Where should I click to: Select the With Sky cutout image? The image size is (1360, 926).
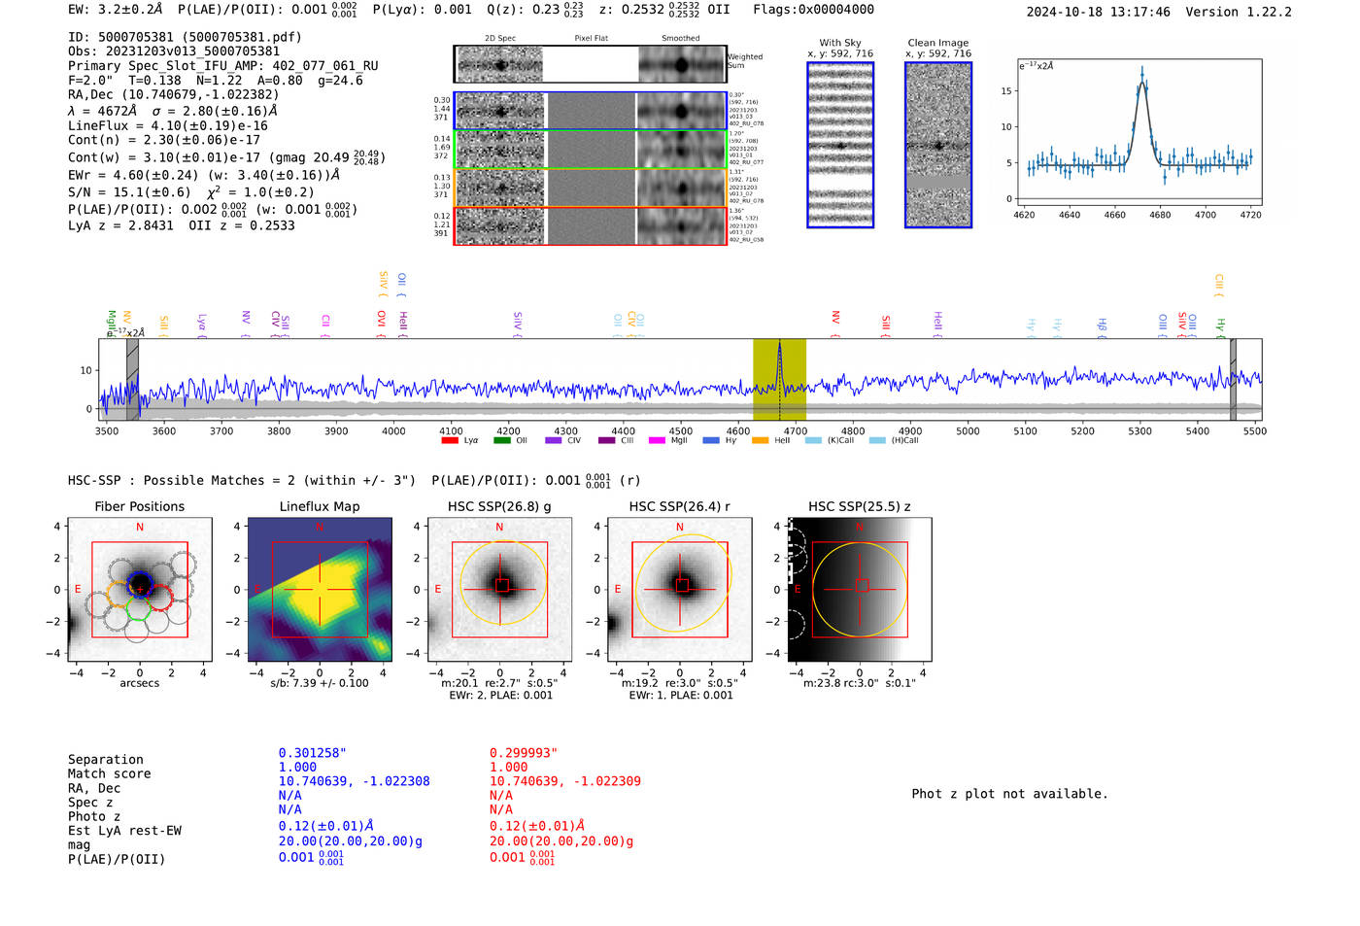(840, 145)
